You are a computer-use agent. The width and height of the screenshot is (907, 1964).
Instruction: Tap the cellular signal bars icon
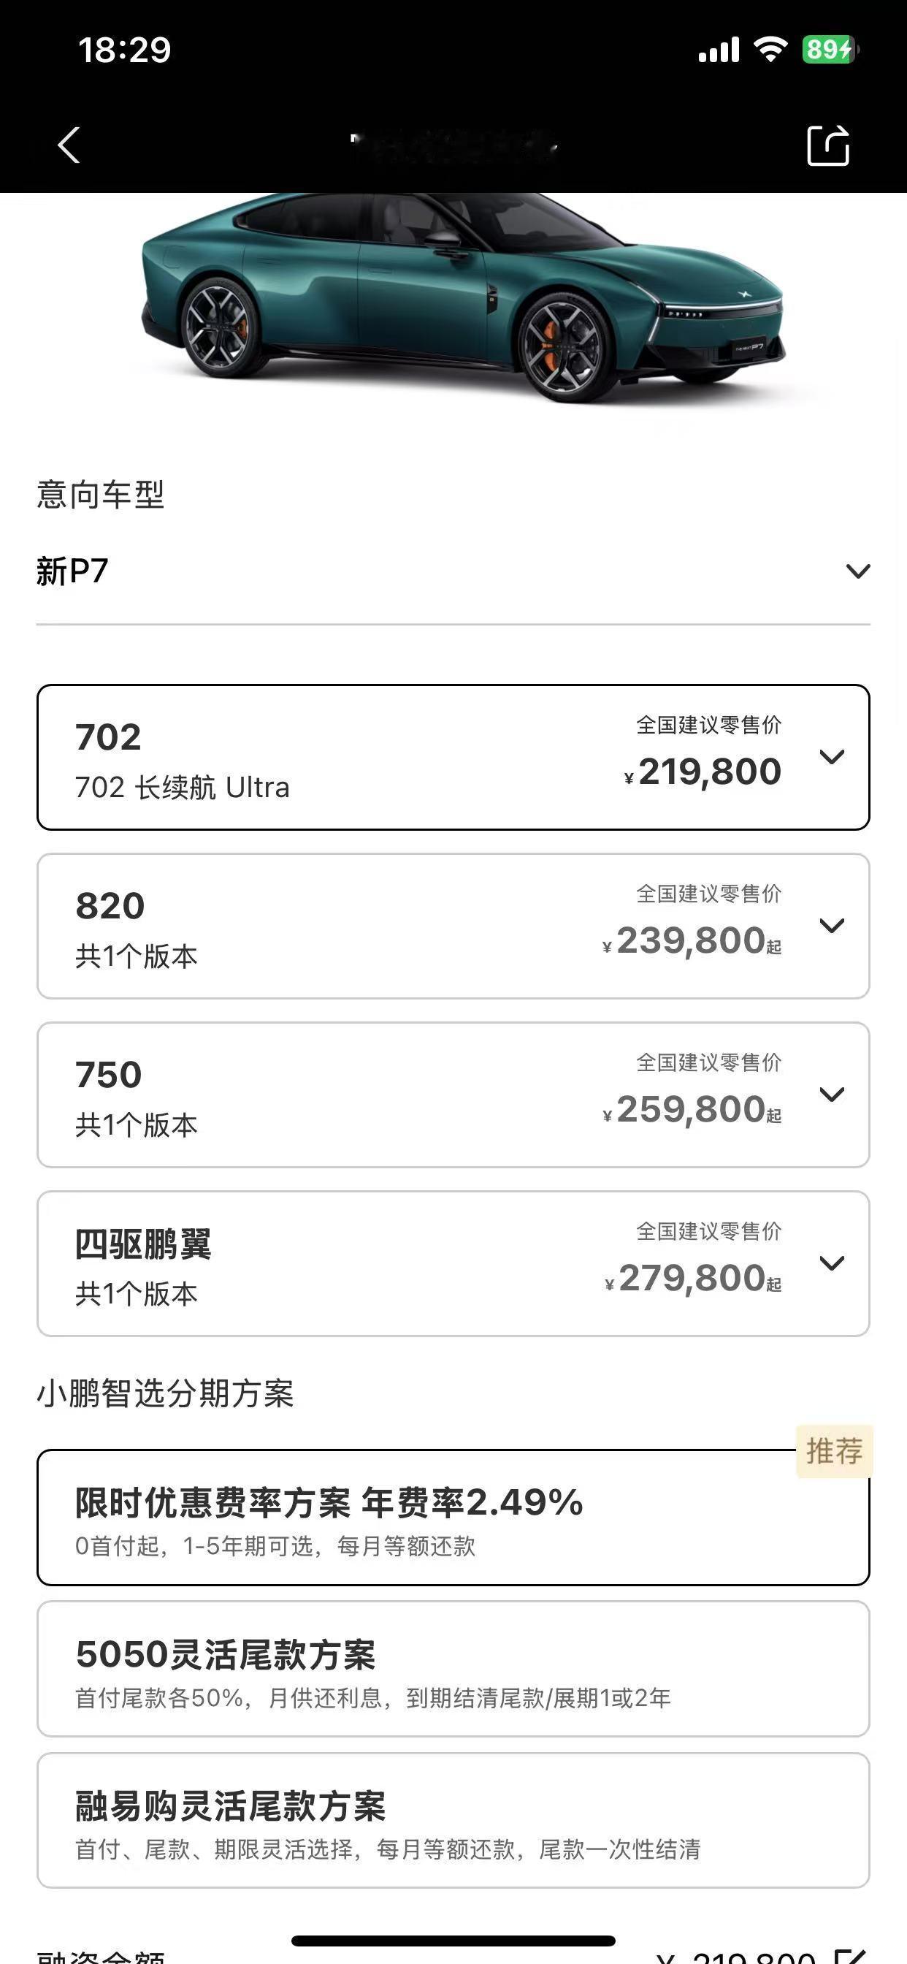point(719,50)
